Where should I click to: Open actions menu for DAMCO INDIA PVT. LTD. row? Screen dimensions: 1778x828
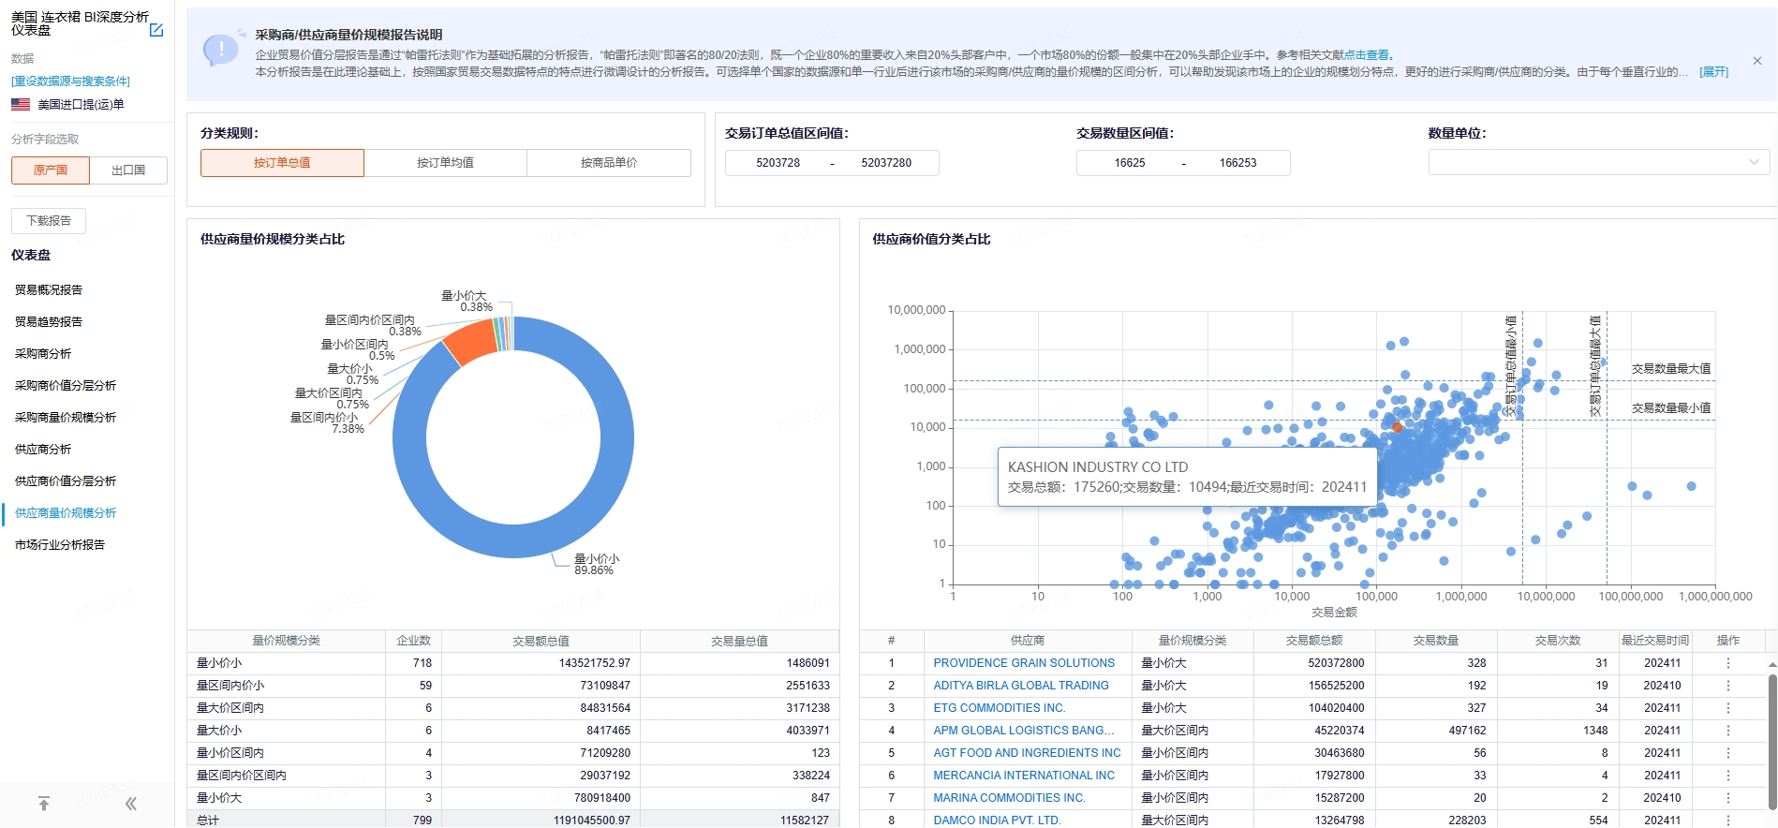1728,821
